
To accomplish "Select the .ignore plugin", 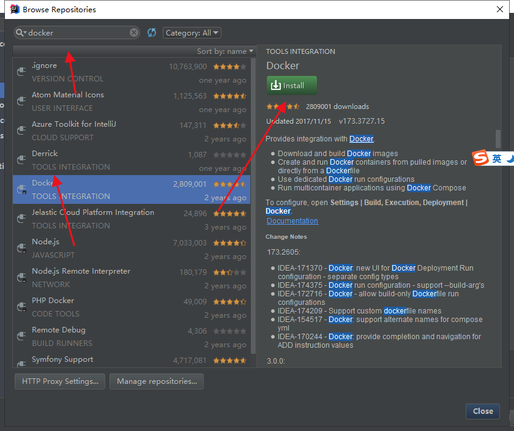I will 132,72.
